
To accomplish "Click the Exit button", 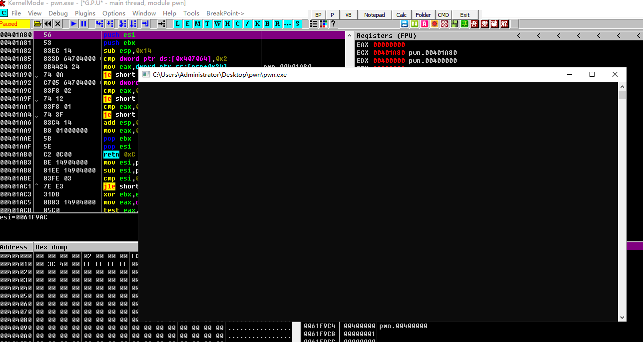I will point(465,15).
